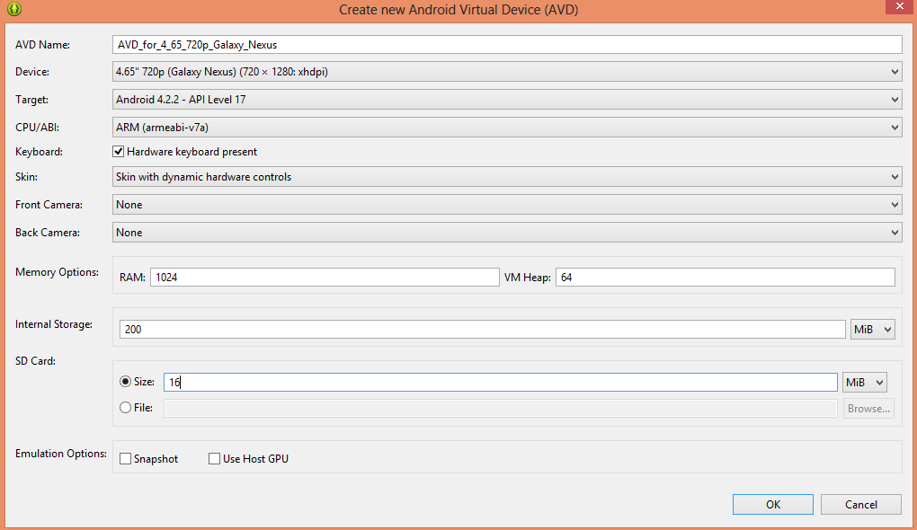917x530 pixels.
Task: Open the Front Camera dropdown
Action: (507, 205)
